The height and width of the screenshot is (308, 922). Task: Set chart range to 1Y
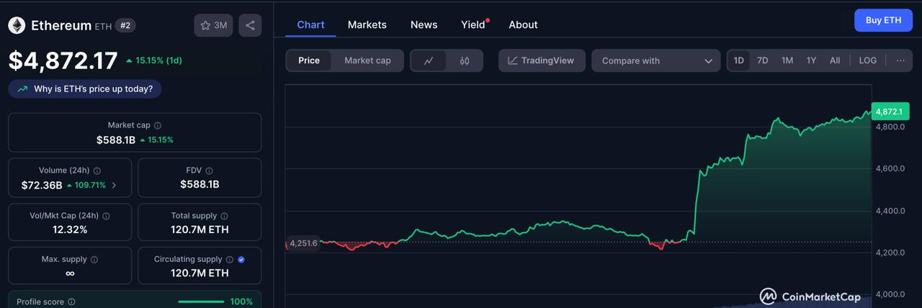(x=811, y=60)
